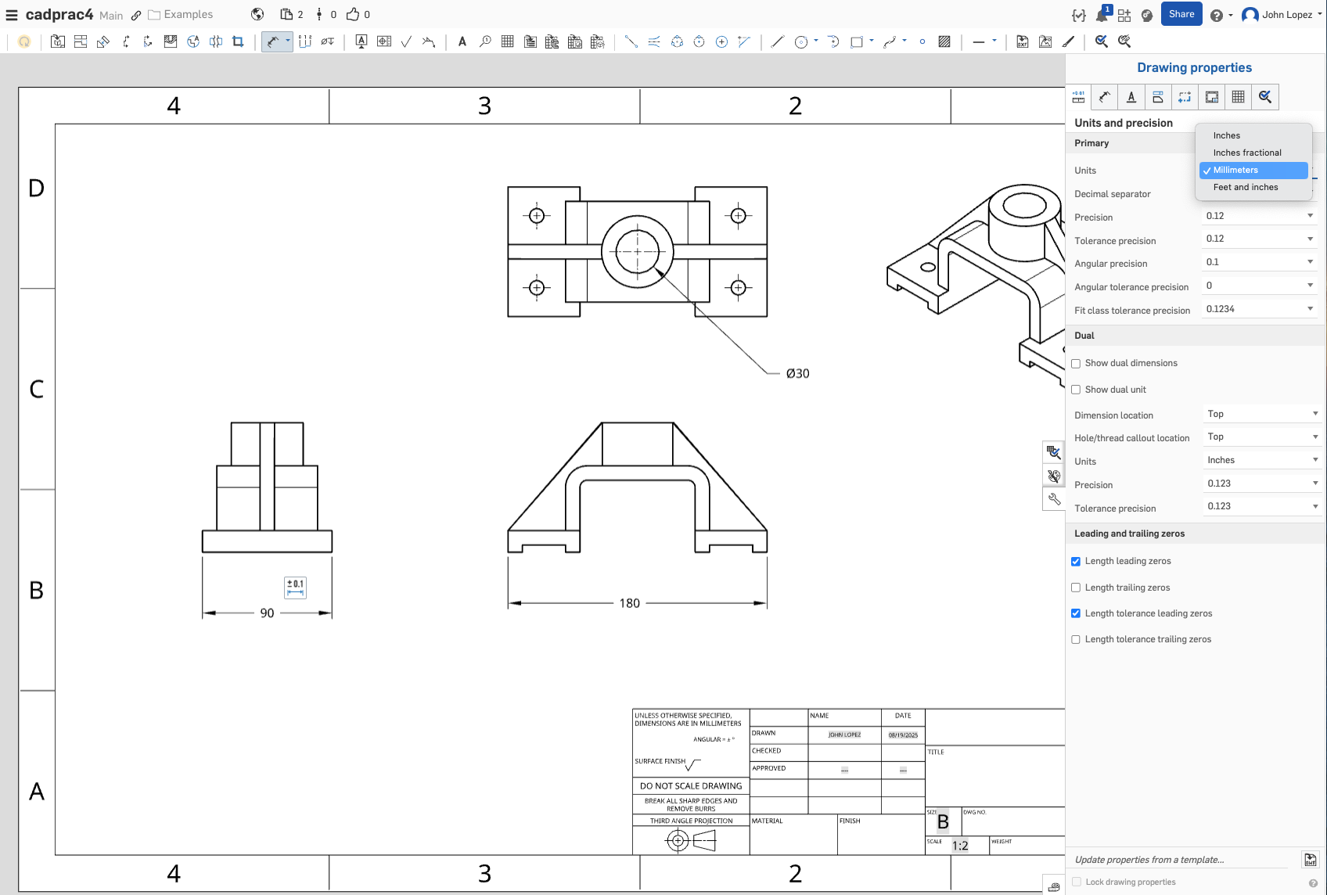Click the 1:2 scale field in title block
The height and width of the screenshot is (895, 1327).
(960, 846)
